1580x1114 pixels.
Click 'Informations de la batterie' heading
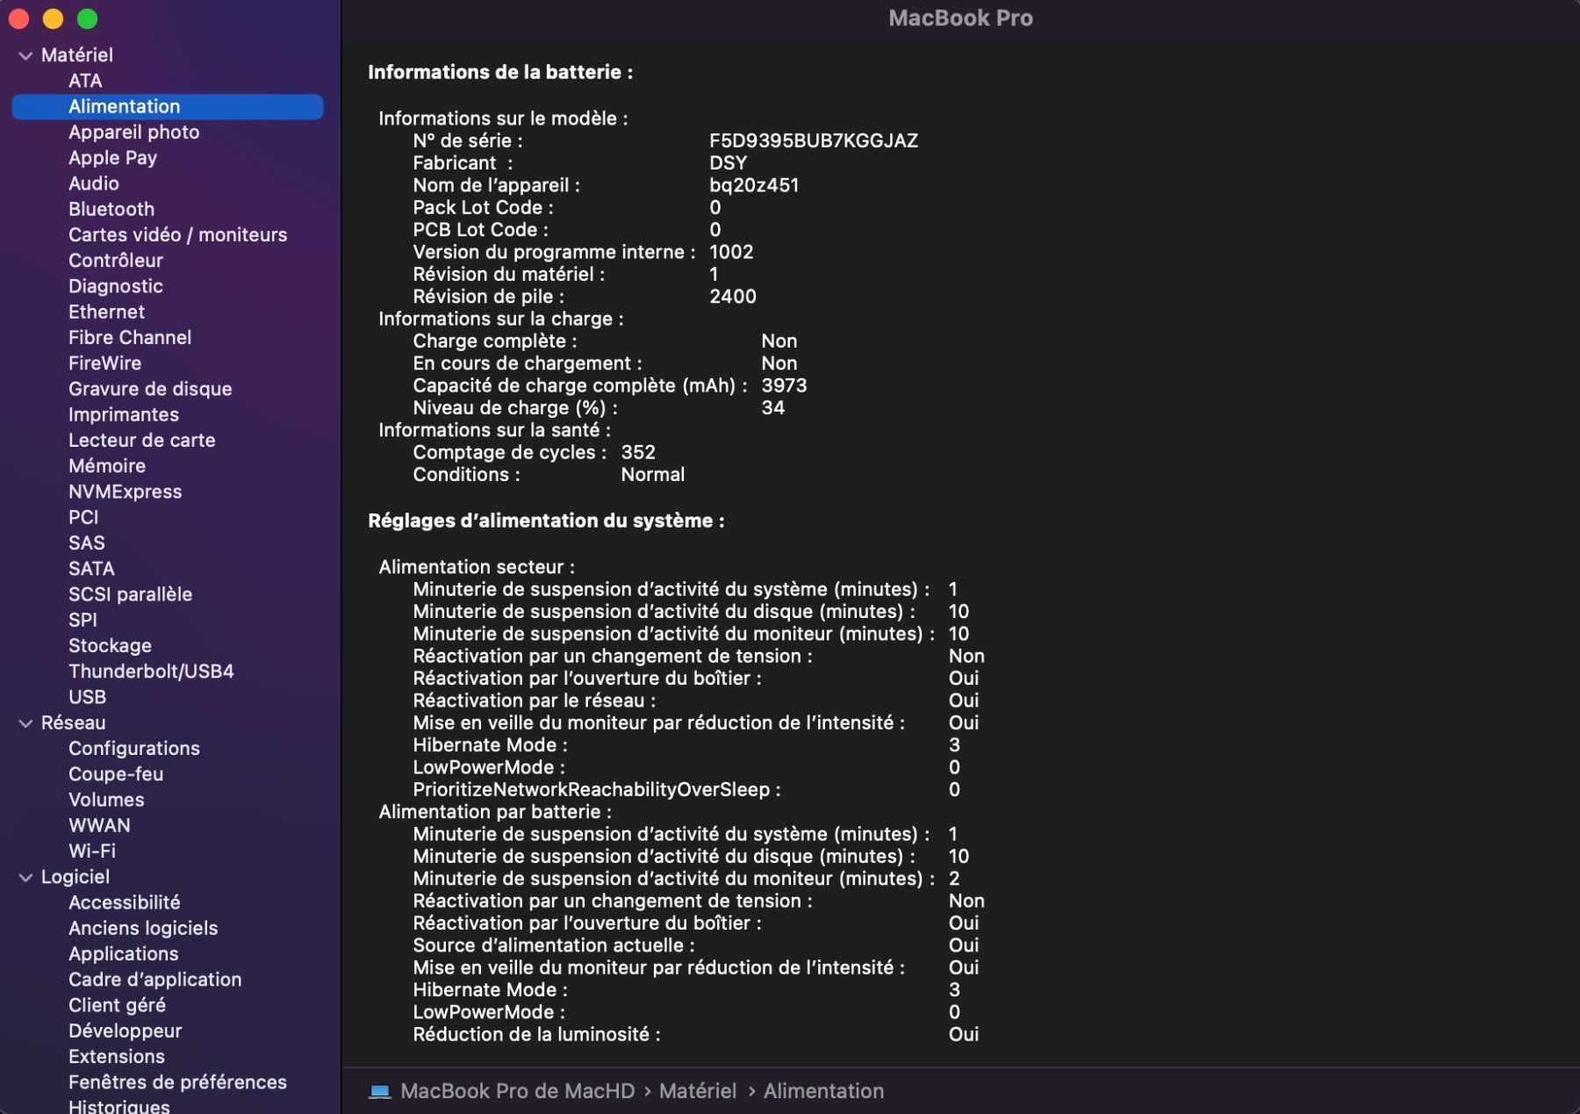pyautogui.click(x=500, y=72)
